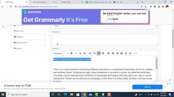Open the Grammarly extension icon
The width and height of the screenshot is (174, 97).
tap(155, 6)
